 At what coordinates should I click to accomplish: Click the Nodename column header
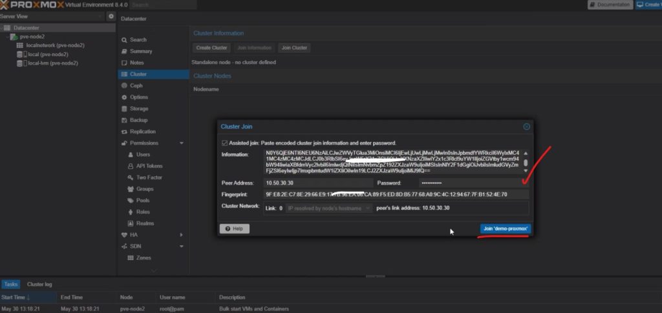pyautogui.click(x=206, y=89)
